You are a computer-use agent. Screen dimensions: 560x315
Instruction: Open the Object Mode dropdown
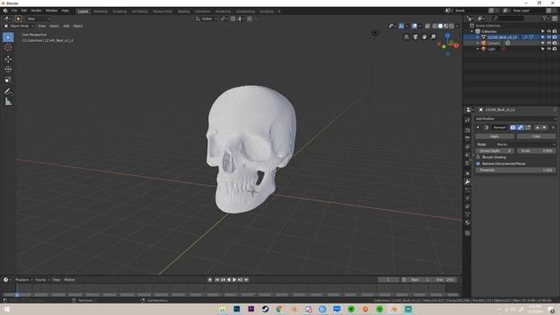tap(19, 26)
